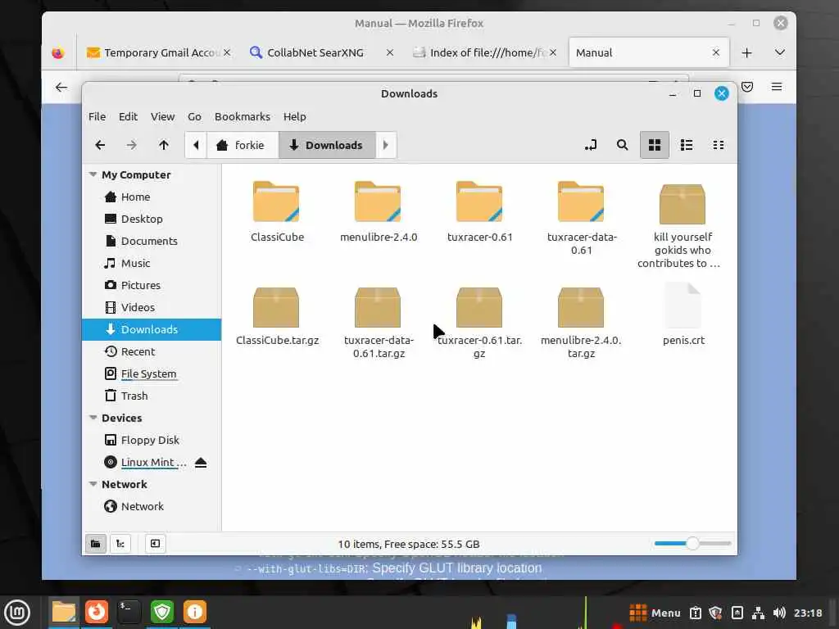Open the Help menu

294,116
